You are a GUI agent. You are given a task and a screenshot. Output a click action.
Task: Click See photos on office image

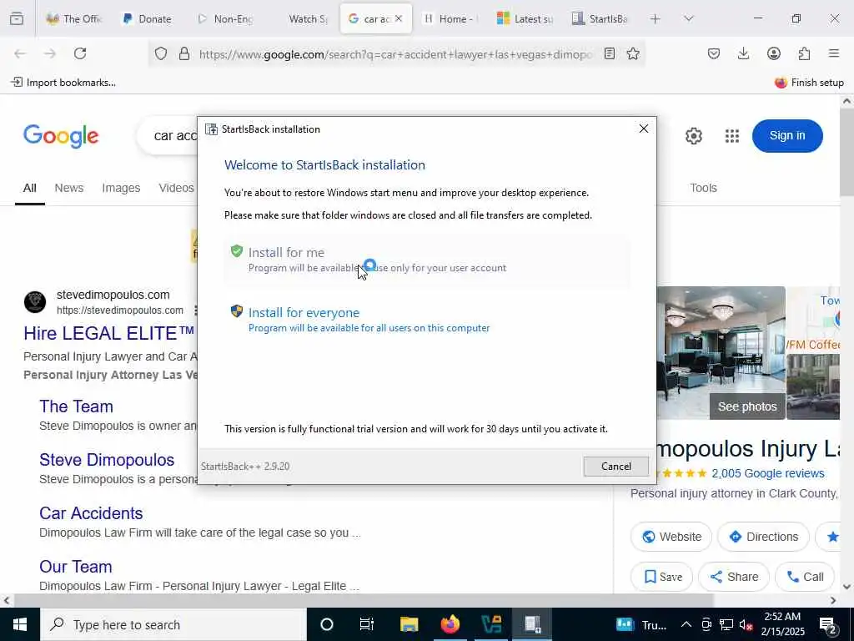click(x=747, y=406)
